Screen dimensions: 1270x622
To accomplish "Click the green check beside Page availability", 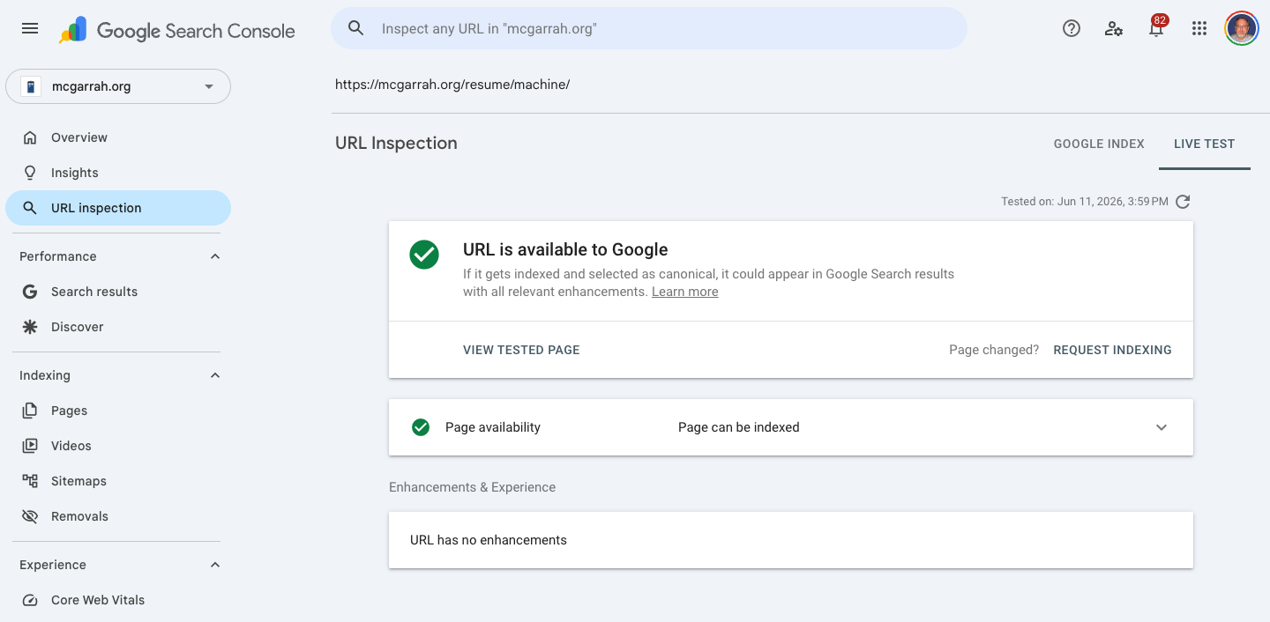I will [x=421, y=427].
